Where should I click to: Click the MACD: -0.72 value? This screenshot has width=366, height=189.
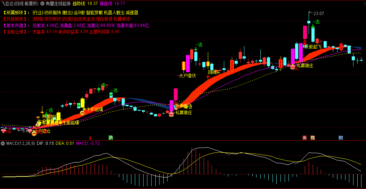pyautogui.click(x=88, y=143)
